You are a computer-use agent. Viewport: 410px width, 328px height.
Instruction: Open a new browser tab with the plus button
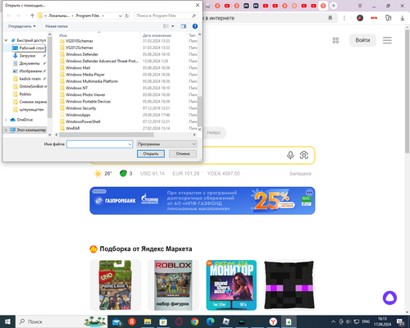point(333,6)
